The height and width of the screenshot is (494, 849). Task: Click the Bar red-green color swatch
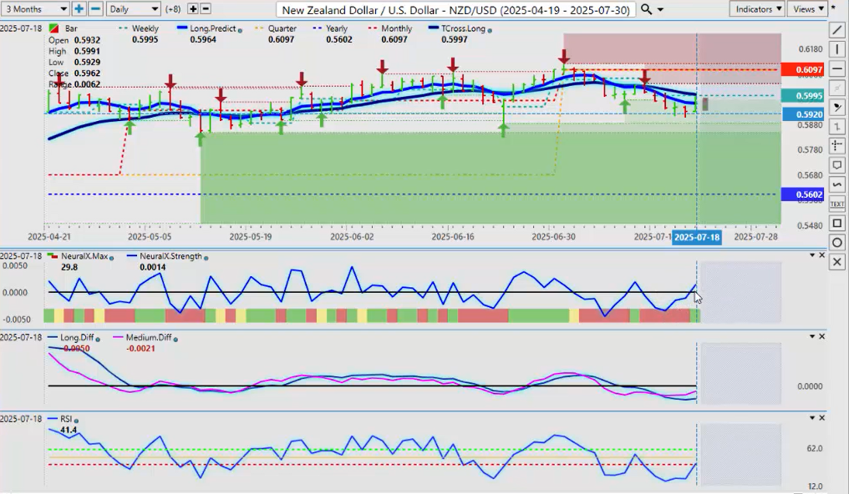click(x=55, y=29)
